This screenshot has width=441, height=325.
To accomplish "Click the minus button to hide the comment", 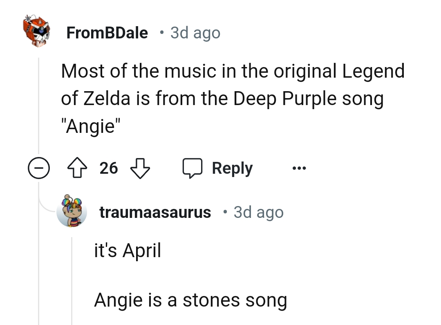I will tap(38, 168).
